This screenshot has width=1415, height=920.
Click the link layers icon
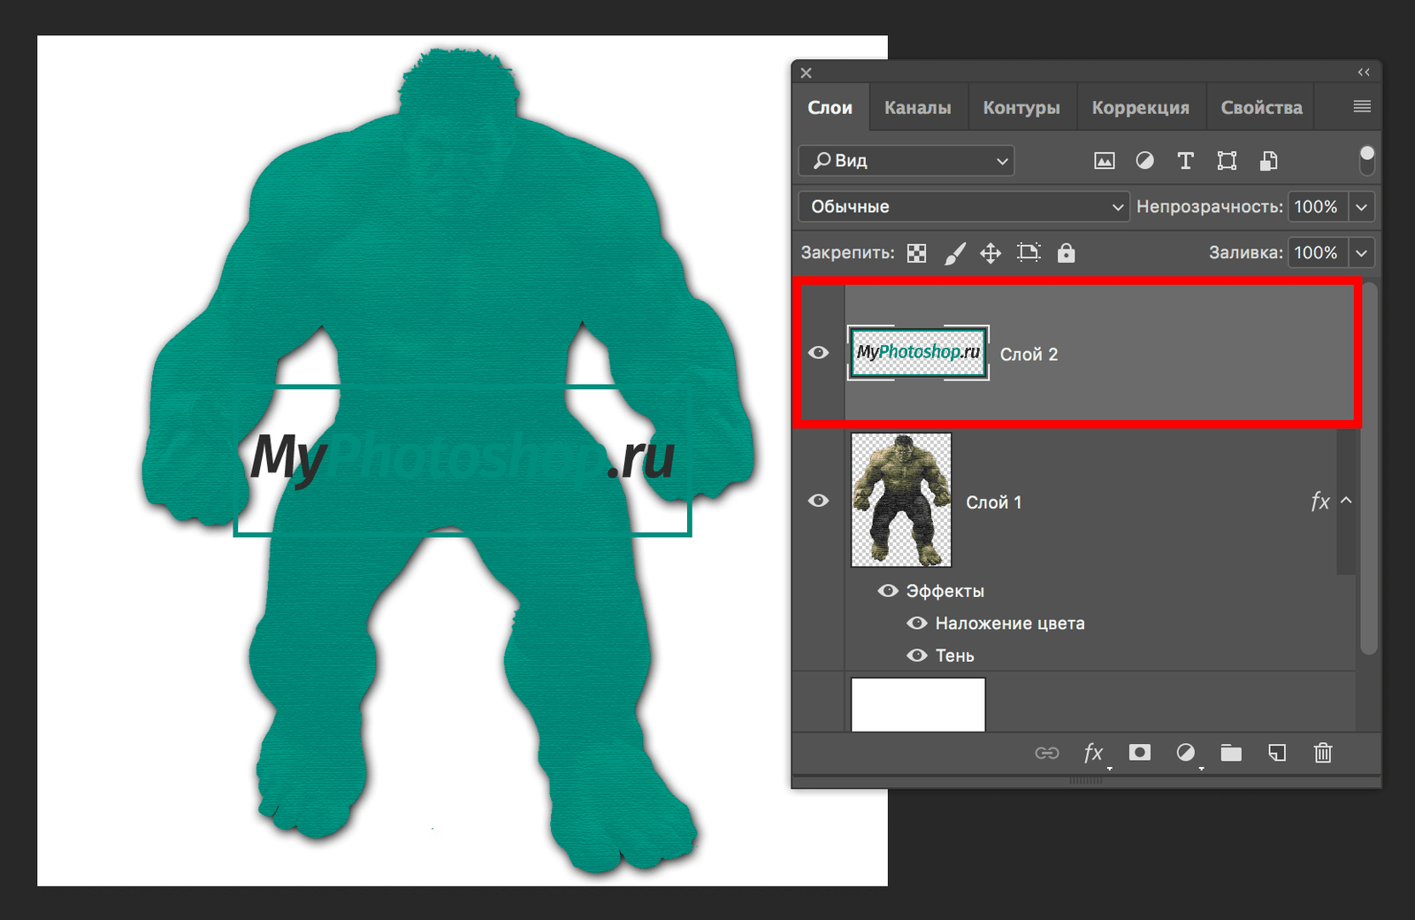coord(1048,753)
